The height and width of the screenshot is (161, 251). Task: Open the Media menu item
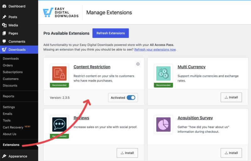pos(13,25)
